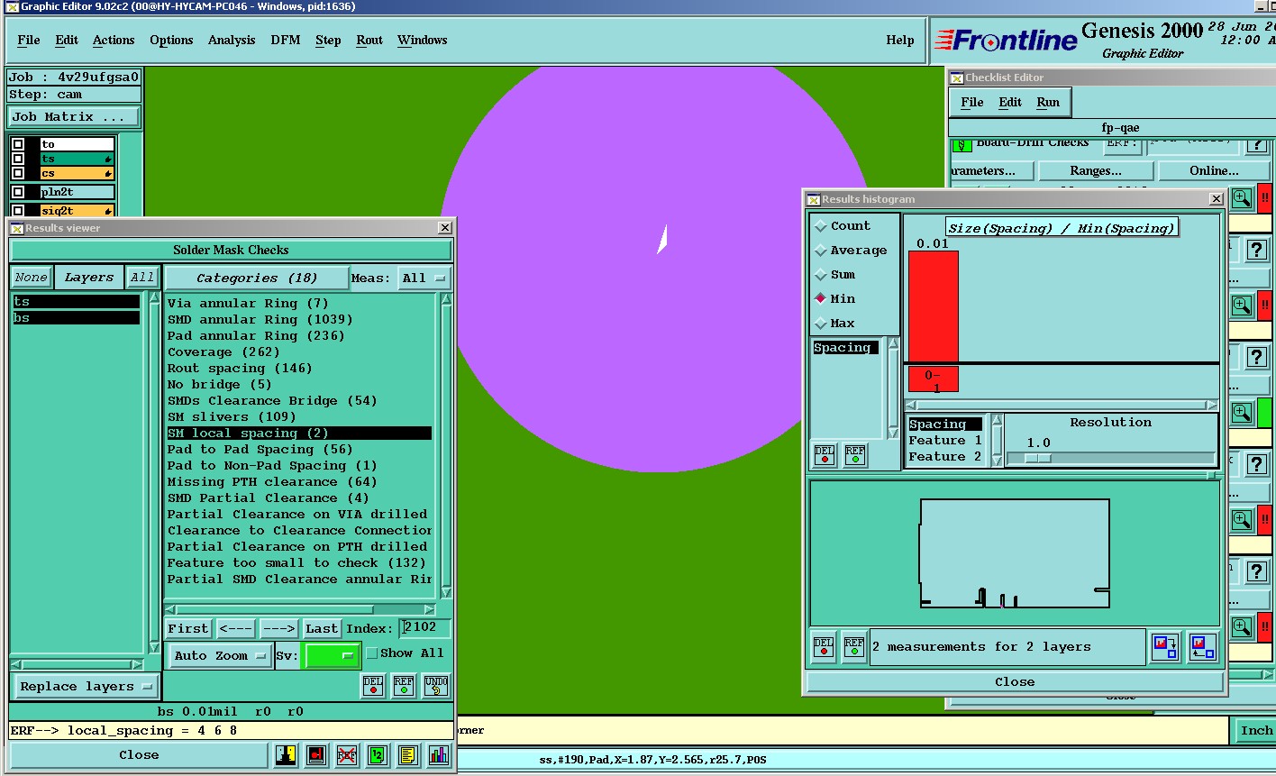Image resolution: width=1276 pixels, height=776 pixels.
Task: Select the Sum radio option
Action: pyautogui.click(x=821, y=275)
